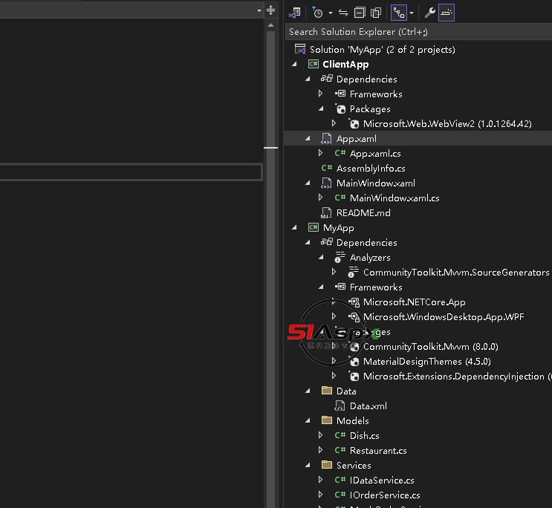This screenshot has height=508, width=552.
Task: Click the CommunityToolkit.Mvvm.SourceGenerators analyzer icon
Action: (x=353, y=272)
